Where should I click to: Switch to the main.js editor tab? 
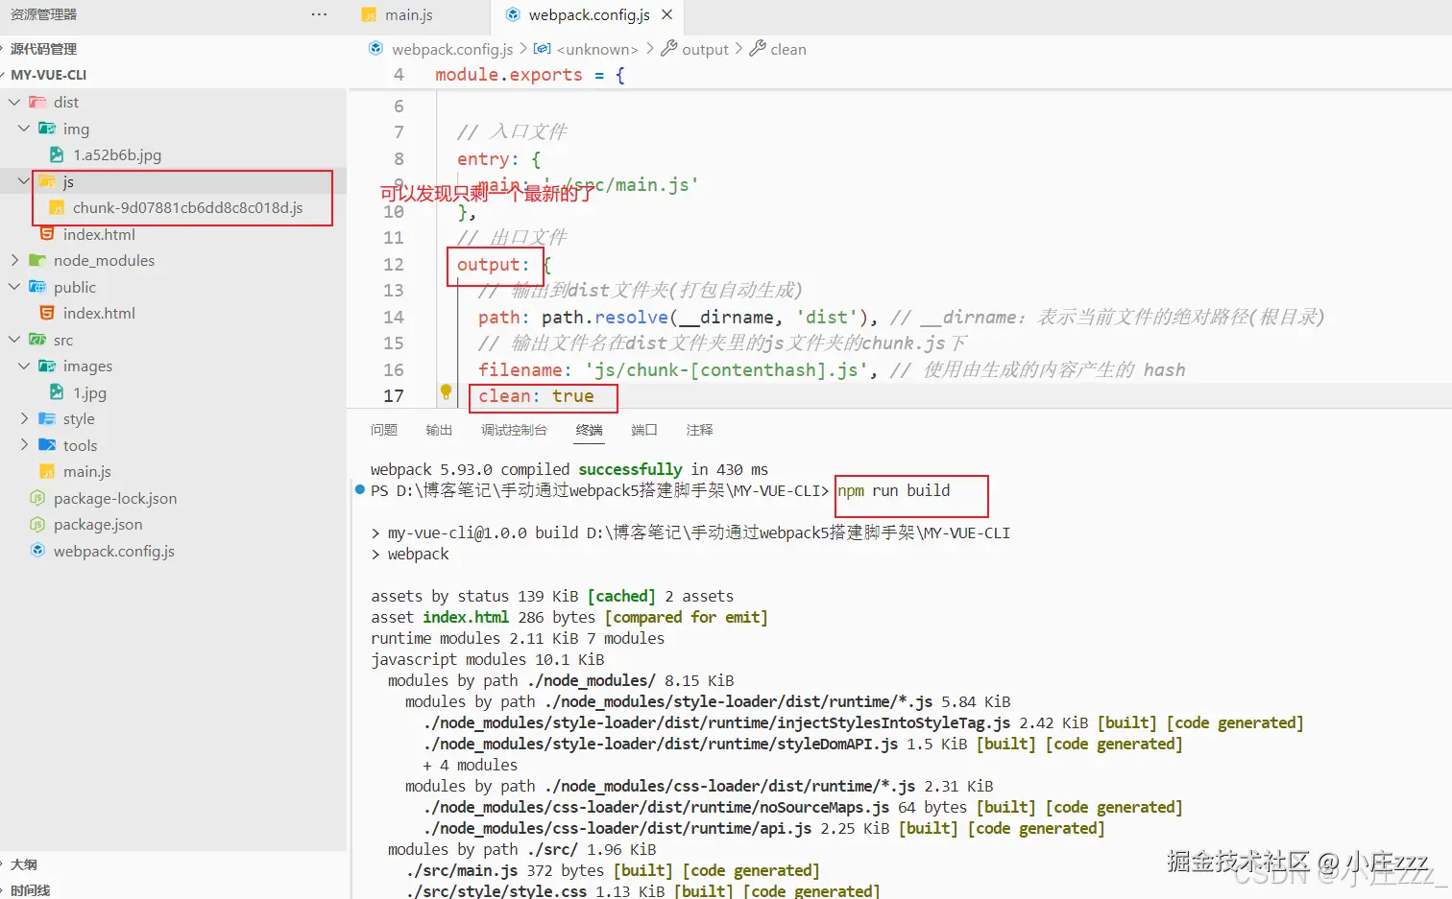408,15
